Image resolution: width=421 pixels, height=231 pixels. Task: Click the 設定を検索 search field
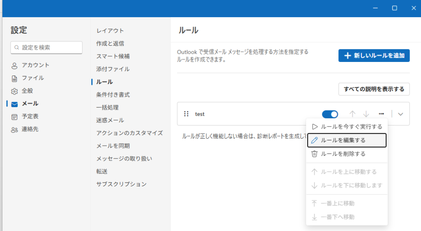point(46,48)
